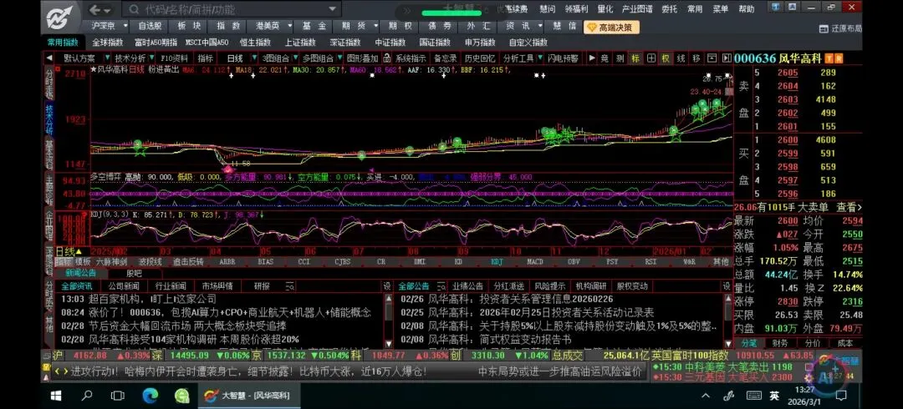Open the 期货 dropdown

375,26
